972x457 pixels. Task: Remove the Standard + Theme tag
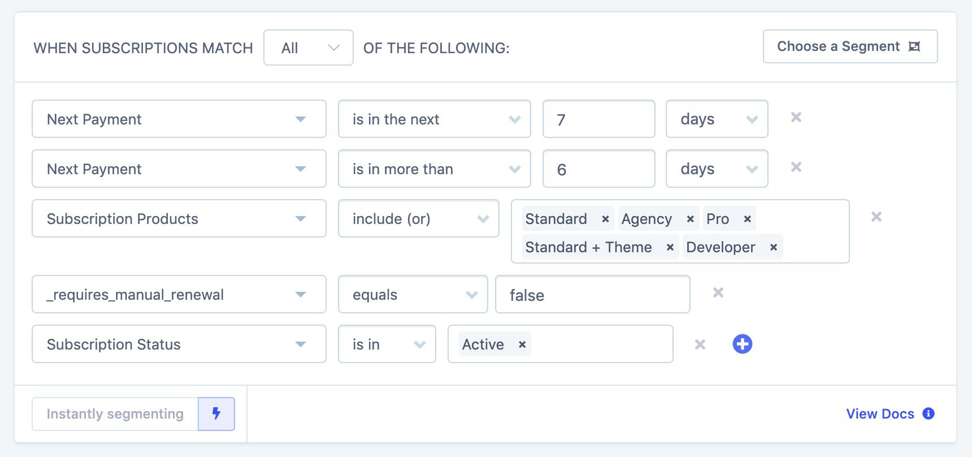(670, 247)
